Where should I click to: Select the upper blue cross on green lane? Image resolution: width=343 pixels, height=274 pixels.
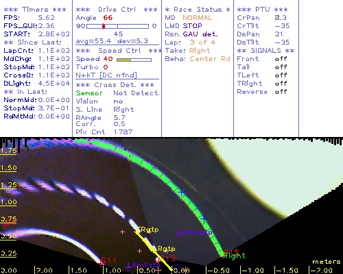(x=181, y=192)
